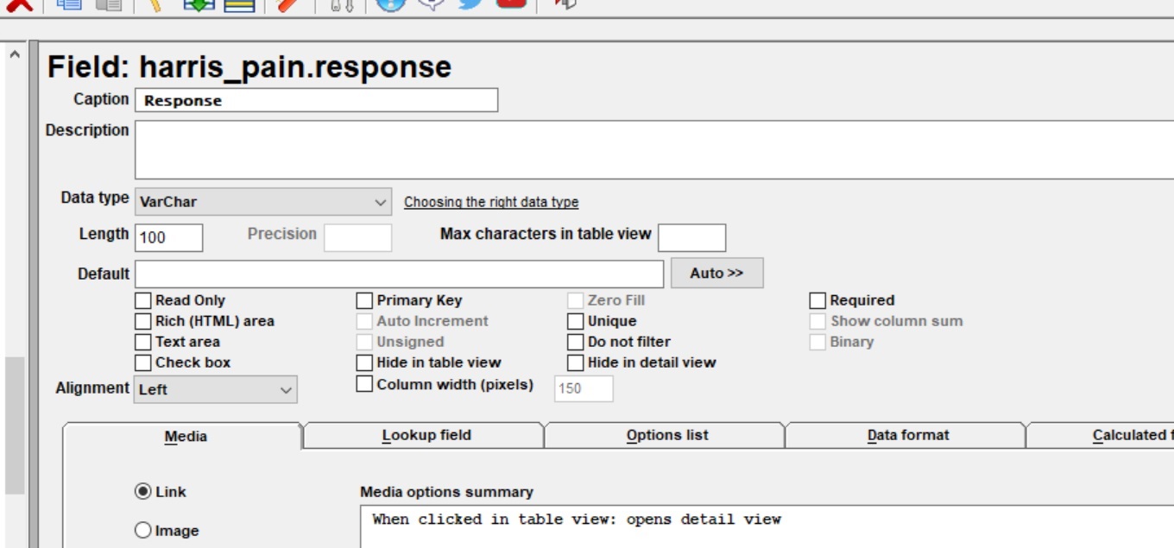Screen dimensions: 1174x548
Task: Click the Media options summary label
Action: click(x=446, y=492)
